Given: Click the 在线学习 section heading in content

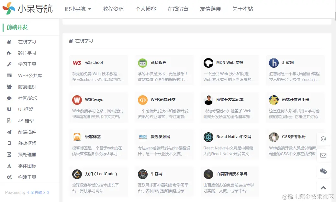Looking at the screenshot, I should pos(84,41).
